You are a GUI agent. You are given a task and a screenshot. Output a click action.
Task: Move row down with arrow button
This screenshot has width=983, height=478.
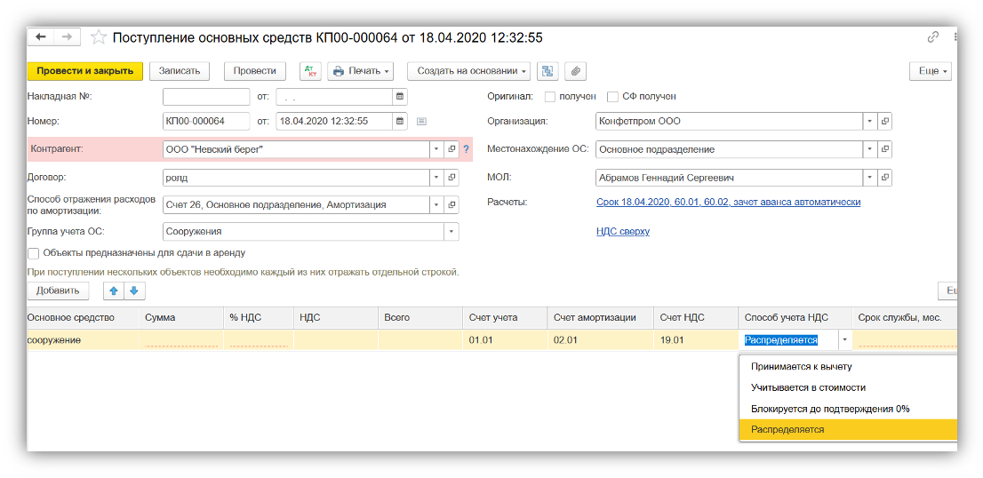click(x=133, y=291)
